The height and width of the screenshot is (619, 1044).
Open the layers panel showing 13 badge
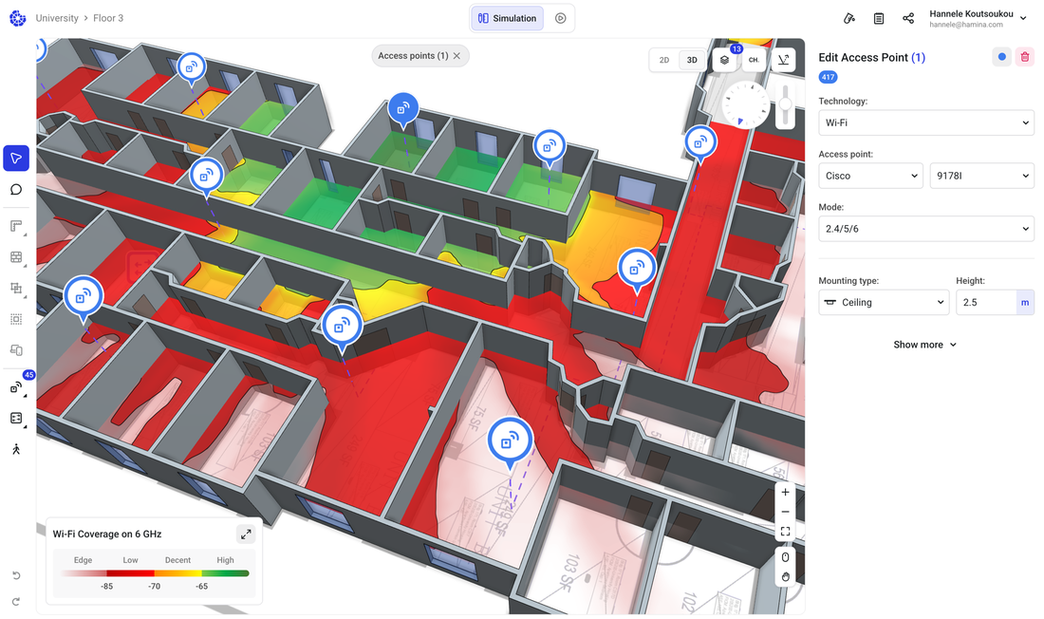(725, 59)
